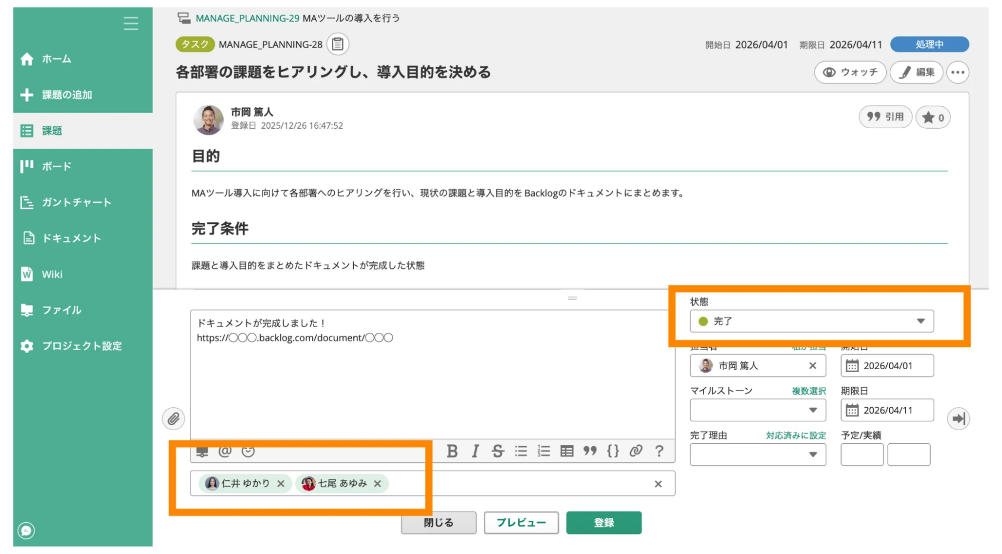
Task: Open ドキュメント in the sidebar
Action: click(x=83, y=238)
